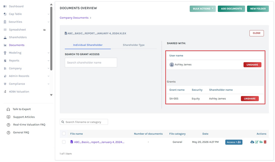Click the Real-time Valuation FAQ question icon
Screen dimensions: 275x162
tap(8, 125)
